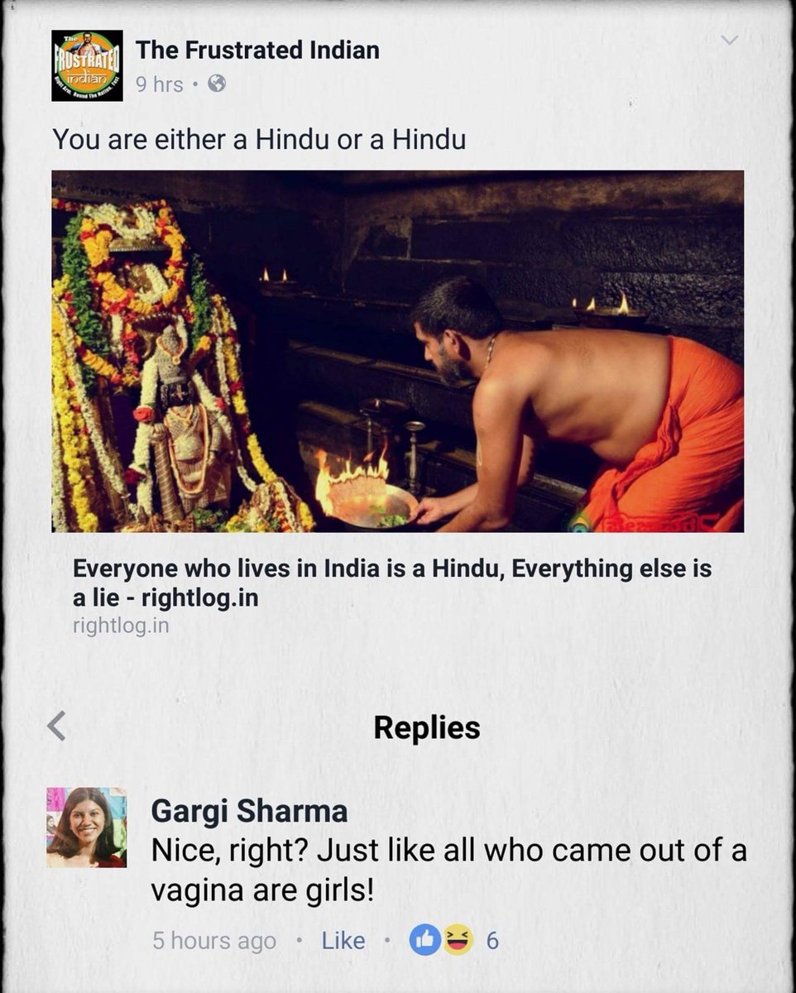
Task: Expand the post options chevron
Action: coord(729,40)
